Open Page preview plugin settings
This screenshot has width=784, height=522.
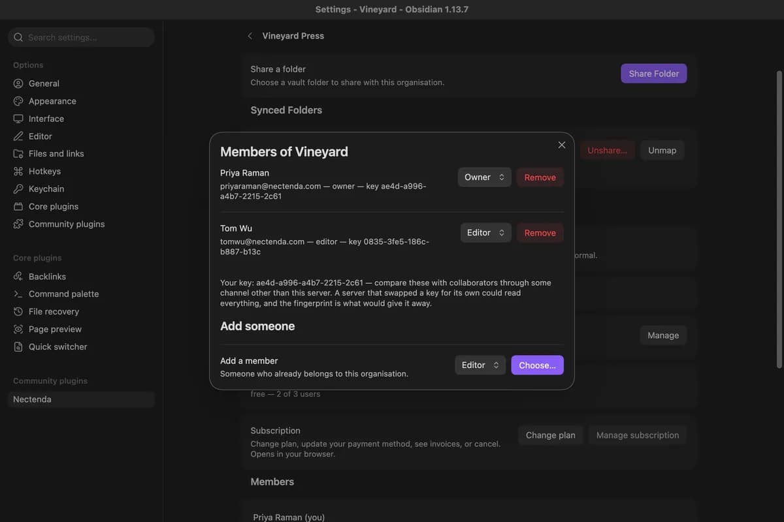(81, 330)
